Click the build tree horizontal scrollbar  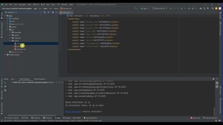(x=32, y=115)
